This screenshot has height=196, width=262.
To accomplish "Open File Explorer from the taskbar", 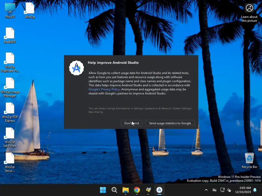I will coord(125,190).
